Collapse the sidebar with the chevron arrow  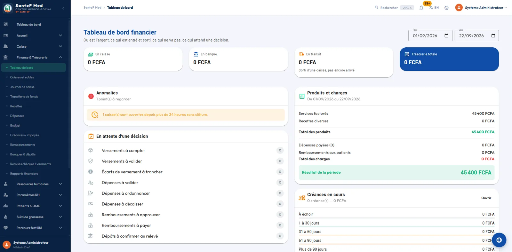tap(63, 8)
